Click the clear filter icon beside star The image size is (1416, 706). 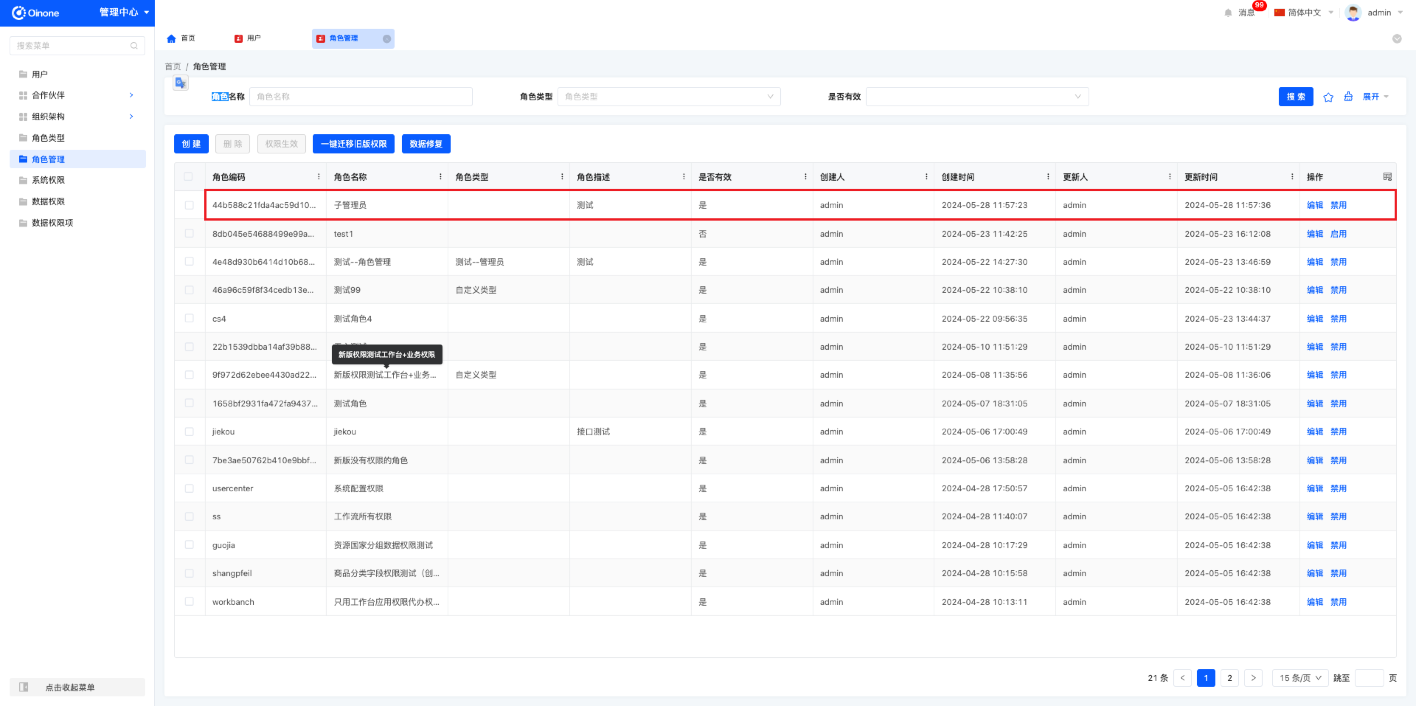point(1349,97)
